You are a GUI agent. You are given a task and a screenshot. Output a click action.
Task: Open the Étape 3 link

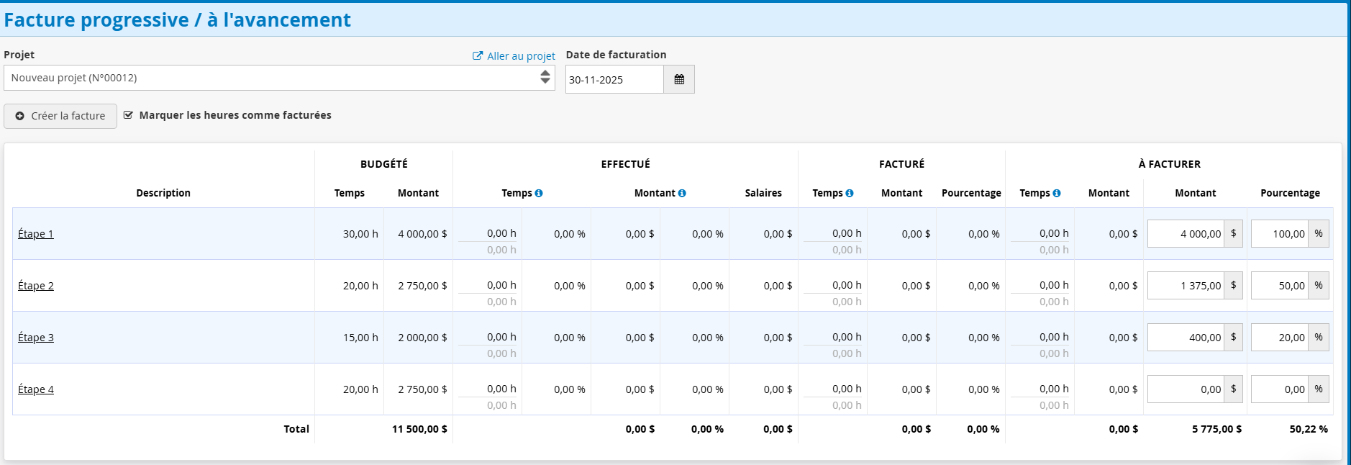36,338
